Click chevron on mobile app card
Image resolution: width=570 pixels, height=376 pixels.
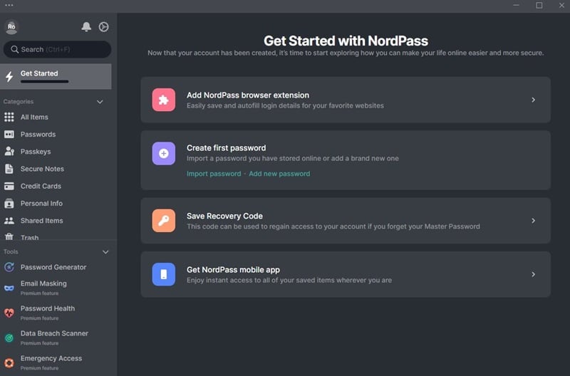(533, 274)
